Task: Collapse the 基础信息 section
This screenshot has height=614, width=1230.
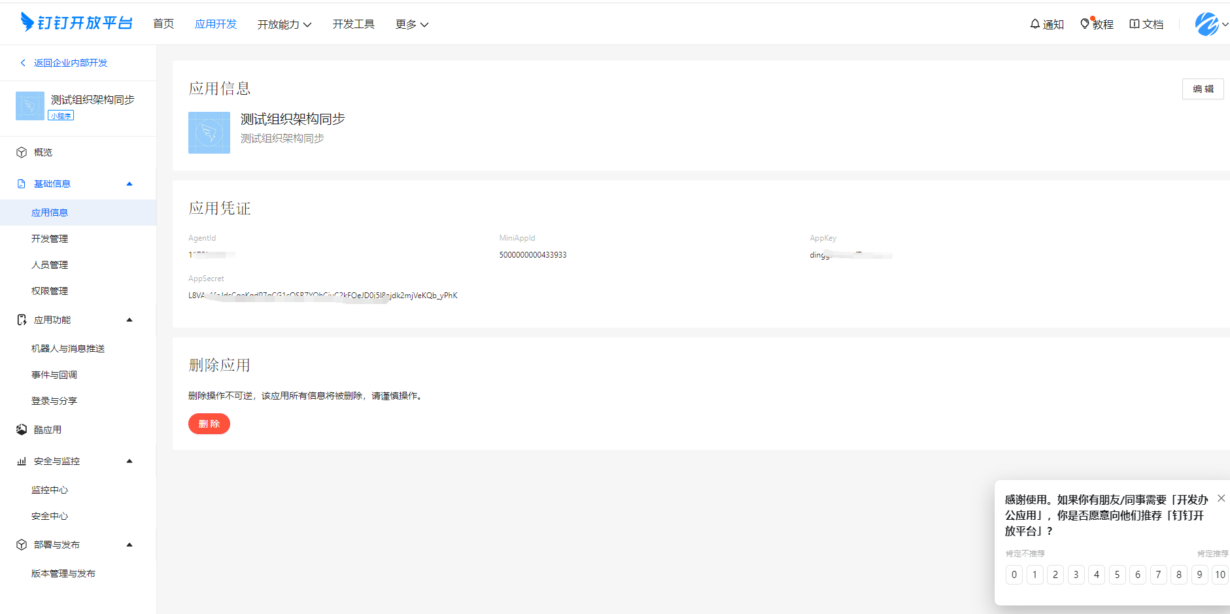Action: [129, 184]
